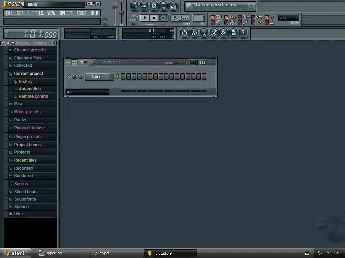Open the Step Sequencer window icon
This screenshot has height=258, width=345.
pos(144,6)
